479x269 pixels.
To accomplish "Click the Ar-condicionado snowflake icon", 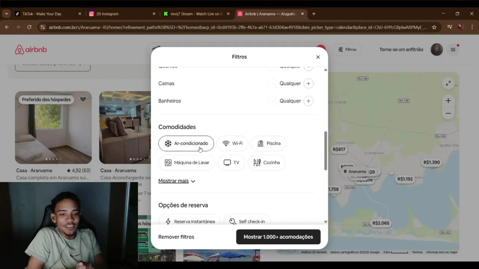I will (168, 143).
